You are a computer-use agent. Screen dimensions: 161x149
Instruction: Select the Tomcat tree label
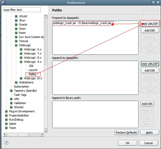[x=24, y=41]
